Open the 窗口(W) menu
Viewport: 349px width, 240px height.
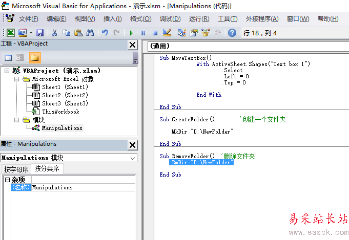tap(298, 19)
